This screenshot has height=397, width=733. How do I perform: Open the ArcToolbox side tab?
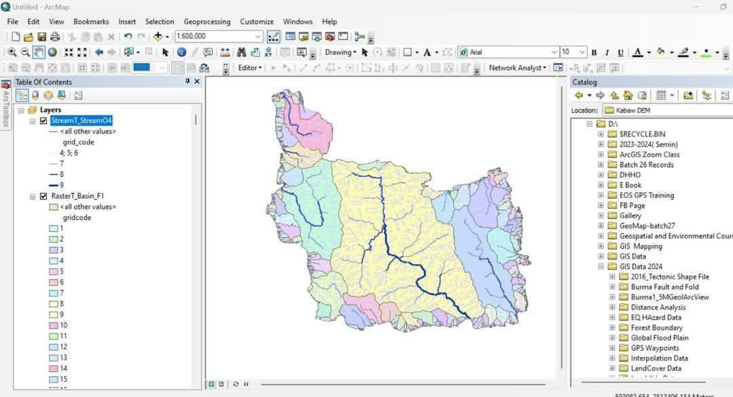click(5, 105)
